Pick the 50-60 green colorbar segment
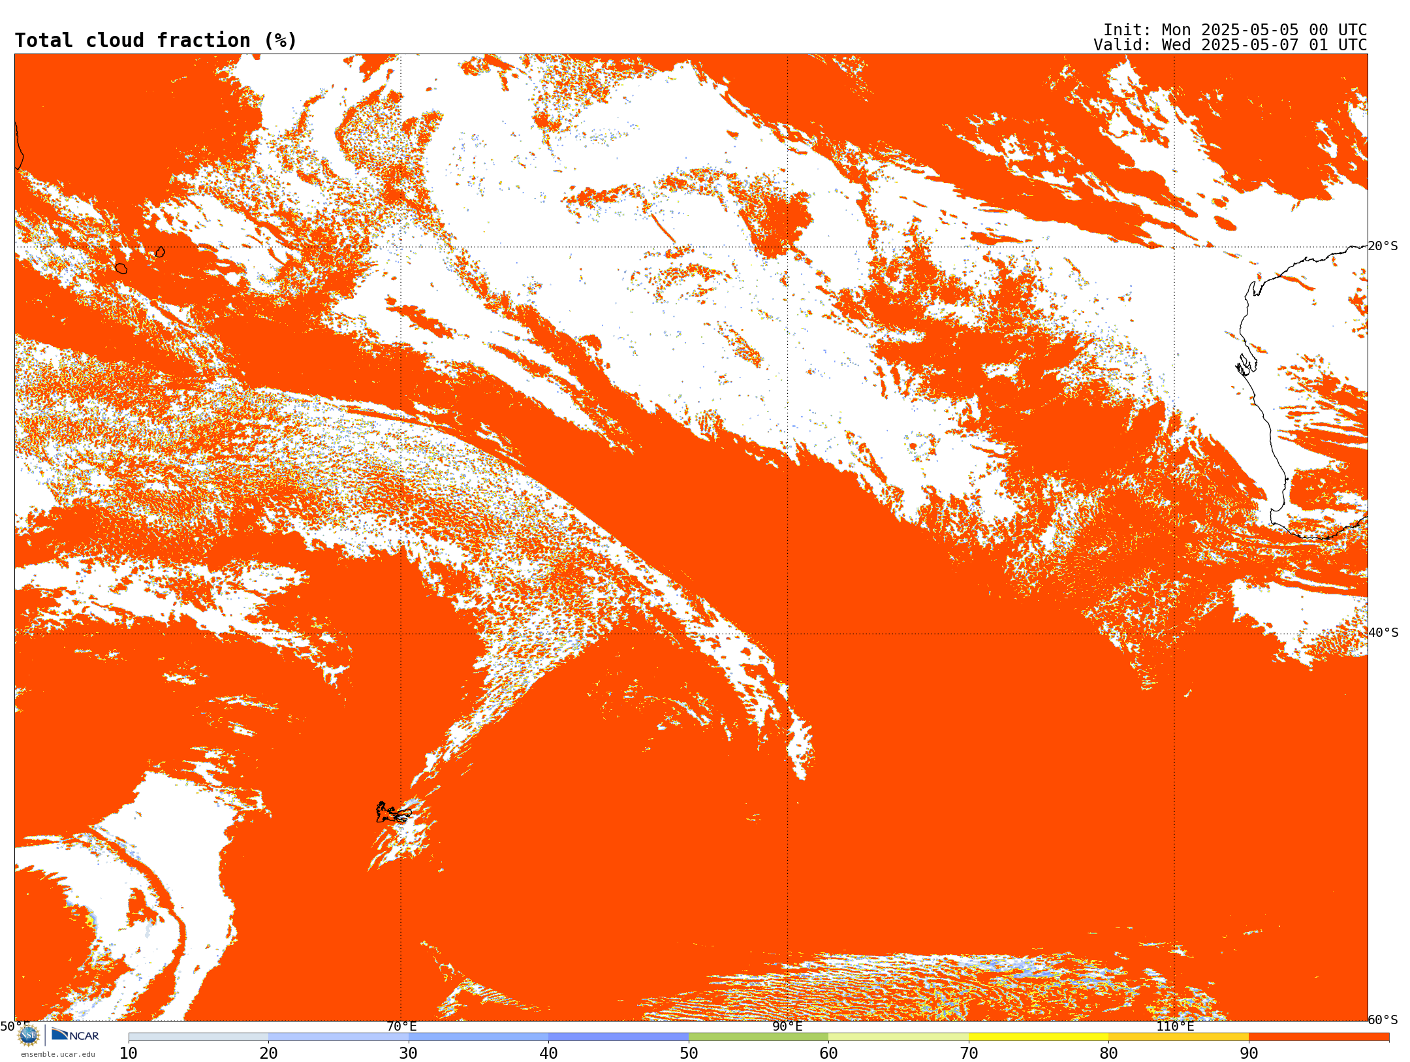 tap(759, 1037)
